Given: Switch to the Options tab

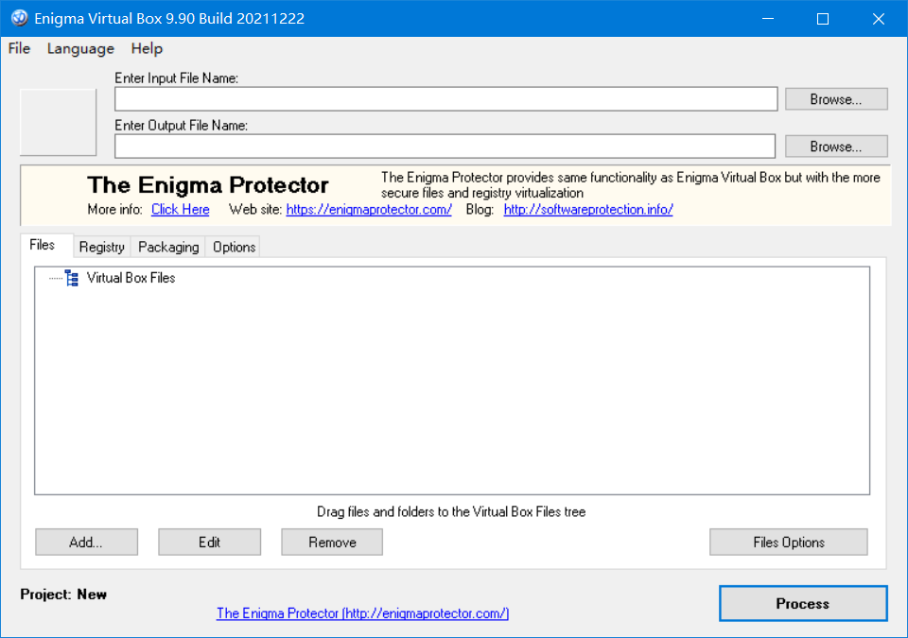Looking at the screenshot, I should (x=234, y=247).
